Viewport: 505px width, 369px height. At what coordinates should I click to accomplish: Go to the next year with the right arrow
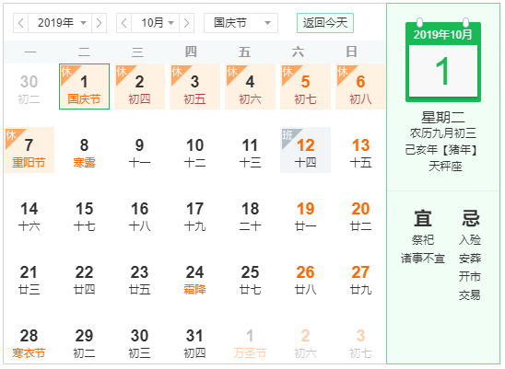tap(100, 23)
